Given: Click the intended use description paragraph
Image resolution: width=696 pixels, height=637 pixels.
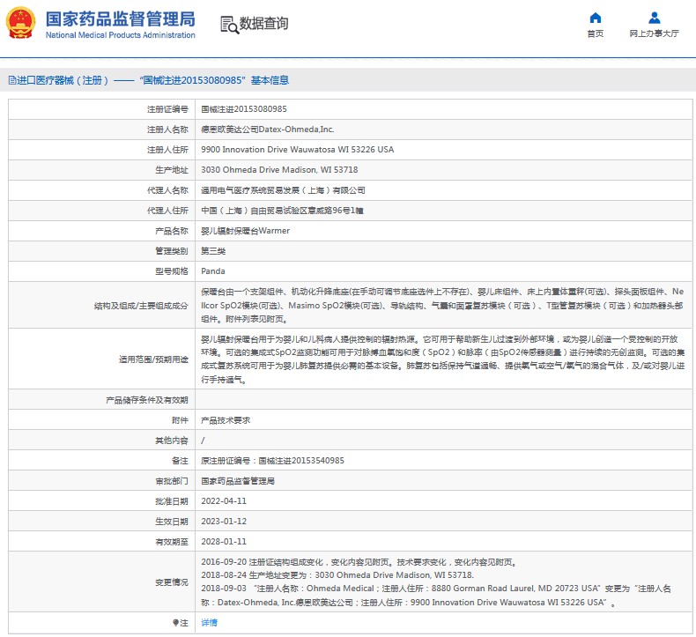Looking at the screenshot, I should 442,359.
